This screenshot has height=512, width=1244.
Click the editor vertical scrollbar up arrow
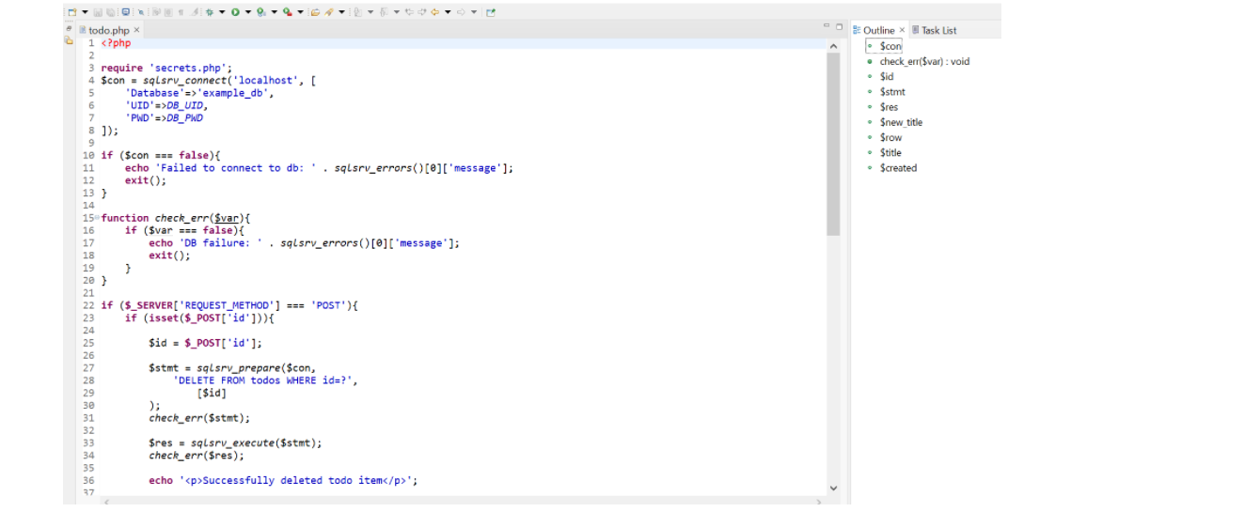(x=833, y=45)
